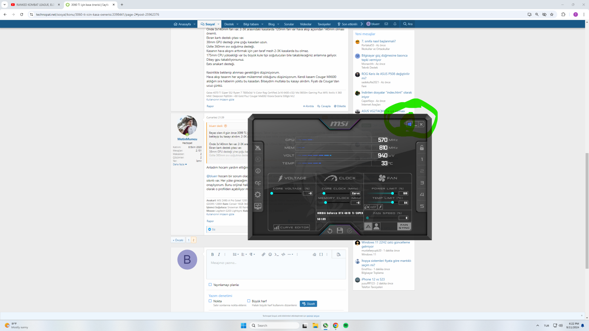
Task: Open the notifications bell icon
Action: [395, 24]
